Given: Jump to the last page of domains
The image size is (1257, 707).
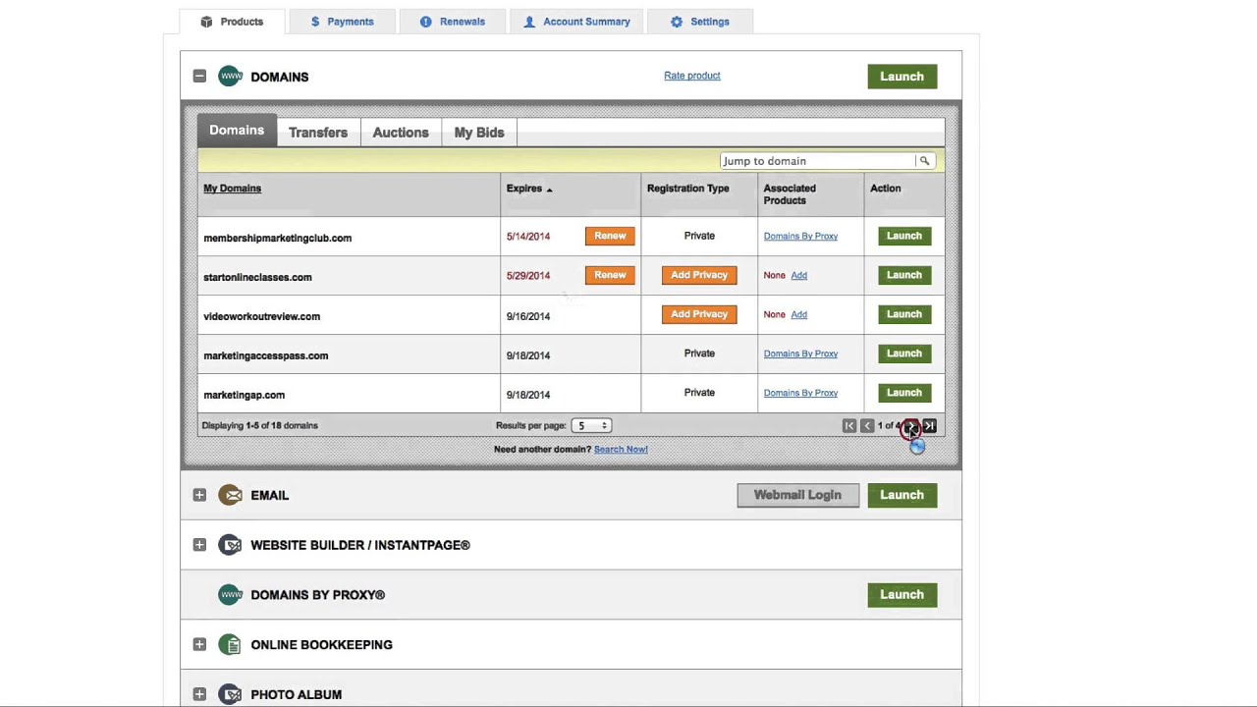Looking at the screenshot, I should click(929, 425).
